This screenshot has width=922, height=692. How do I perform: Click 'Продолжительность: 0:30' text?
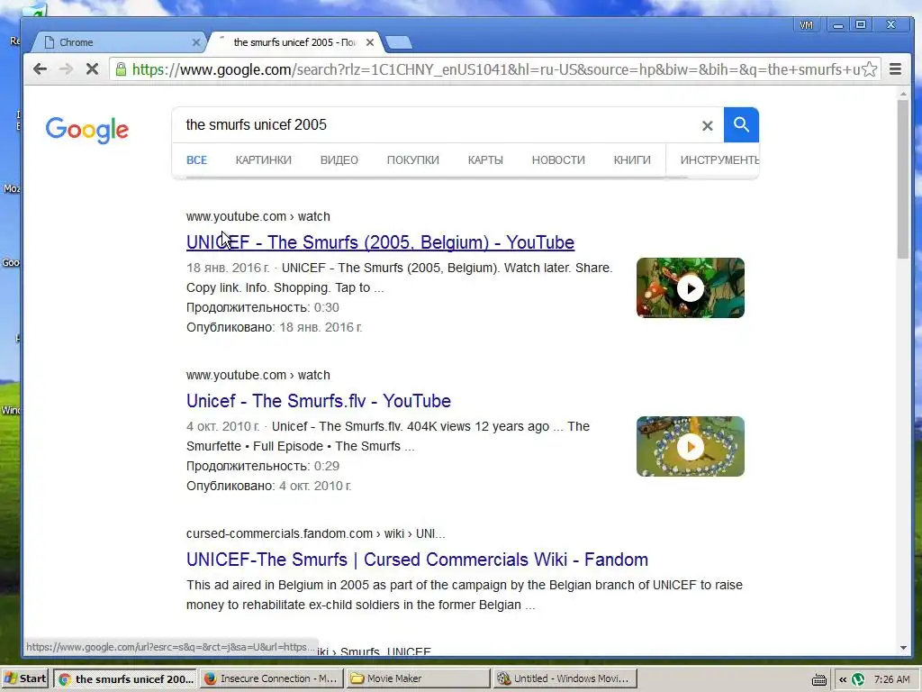(262, 307)
